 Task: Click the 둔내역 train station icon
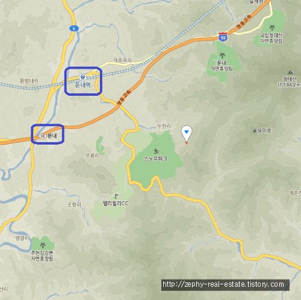(82, 77)
